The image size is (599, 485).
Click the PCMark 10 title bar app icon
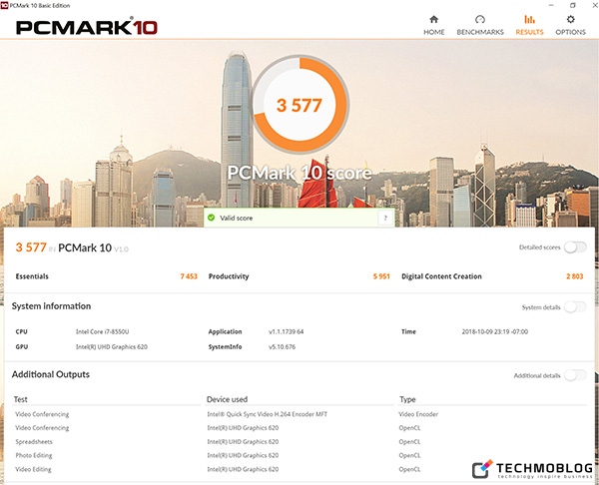5,5
